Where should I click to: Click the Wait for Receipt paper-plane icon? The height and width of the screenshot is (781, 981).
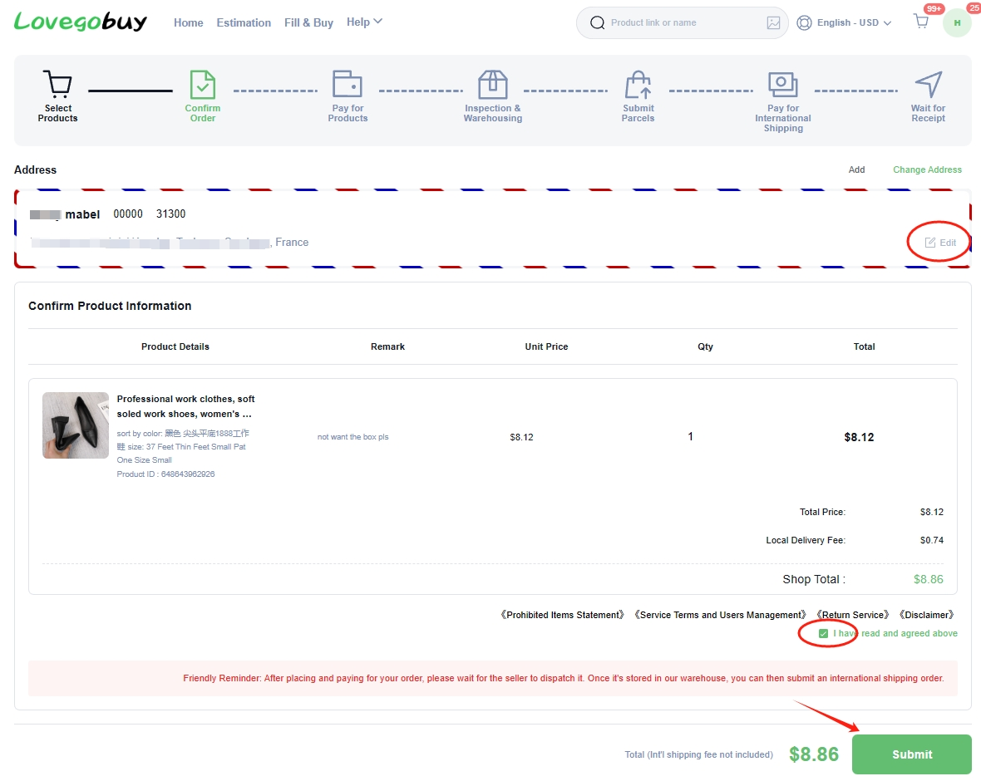(x=928, y=84)
